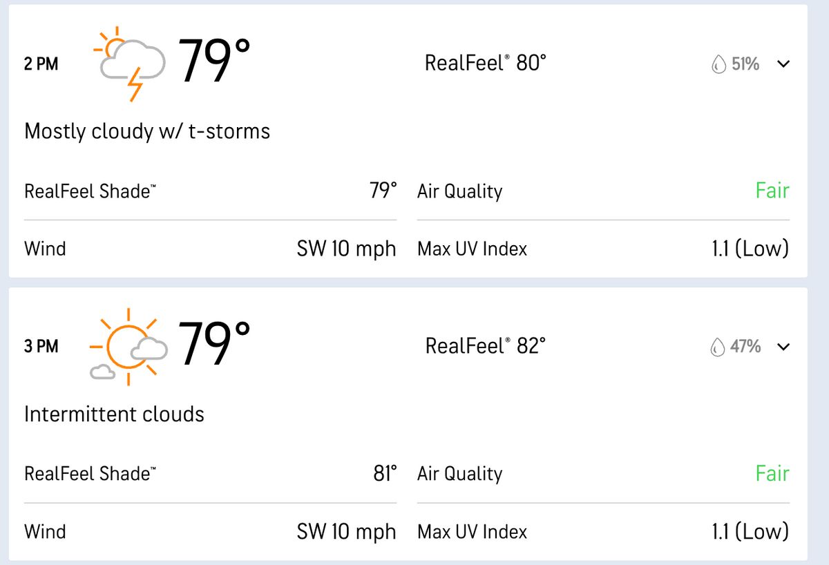Click the RealFeel 82° reading

tap(485, 345)
